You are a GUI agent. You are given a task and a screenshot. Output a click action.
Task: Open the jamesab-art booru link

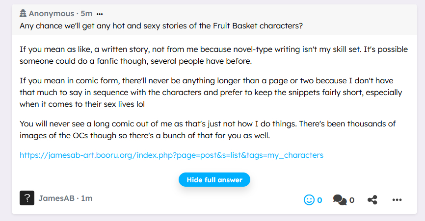(x=171, y=155)
